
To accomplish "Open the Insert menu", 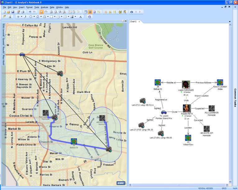I will coord(21,7).
